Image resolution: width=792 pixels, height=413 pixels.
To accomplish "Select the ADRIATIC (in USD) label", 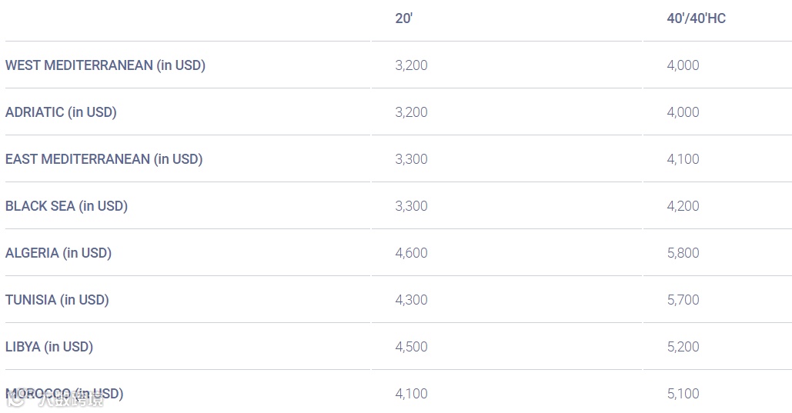I will [61, 112].
